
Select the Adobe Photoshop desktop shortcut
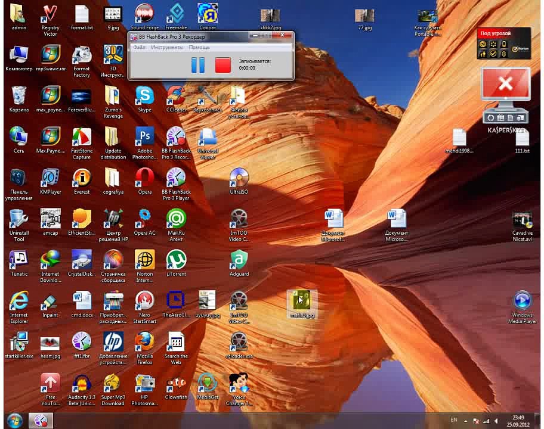[x=145, y=144]
